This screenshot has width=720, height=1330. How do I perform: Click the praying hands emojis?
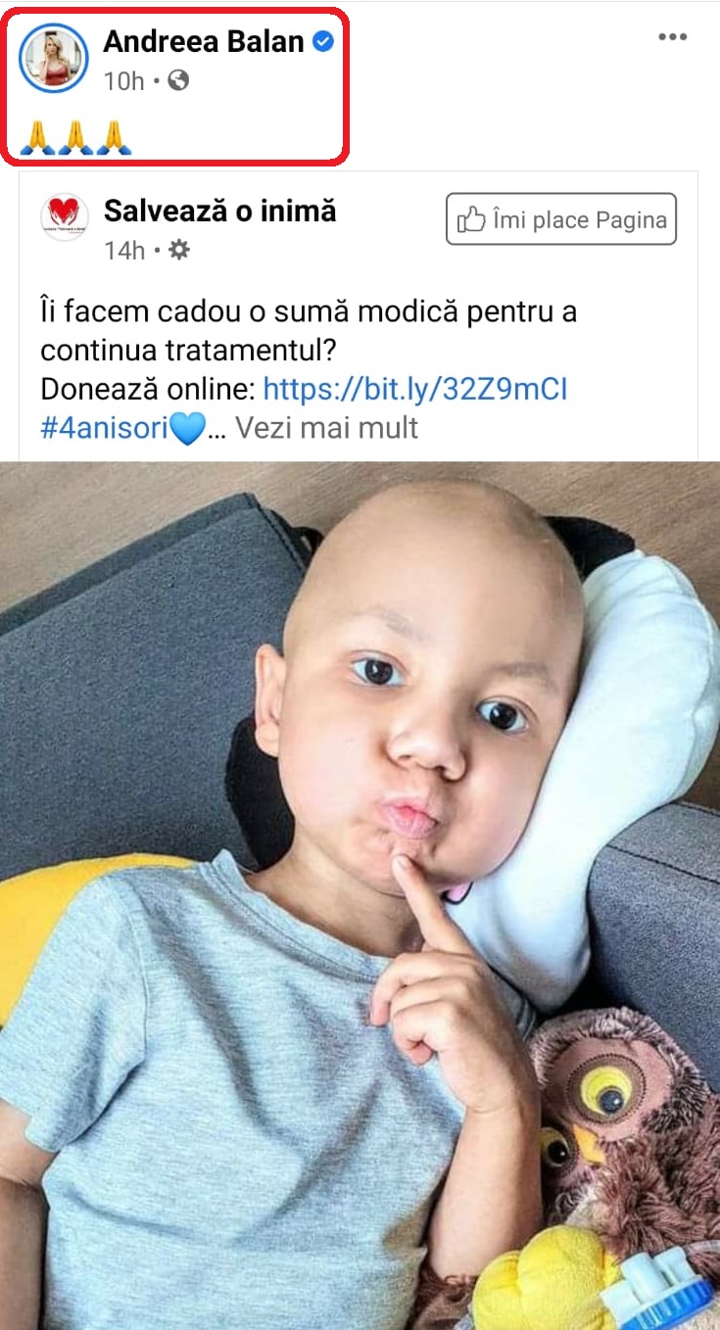pos(75,138)
